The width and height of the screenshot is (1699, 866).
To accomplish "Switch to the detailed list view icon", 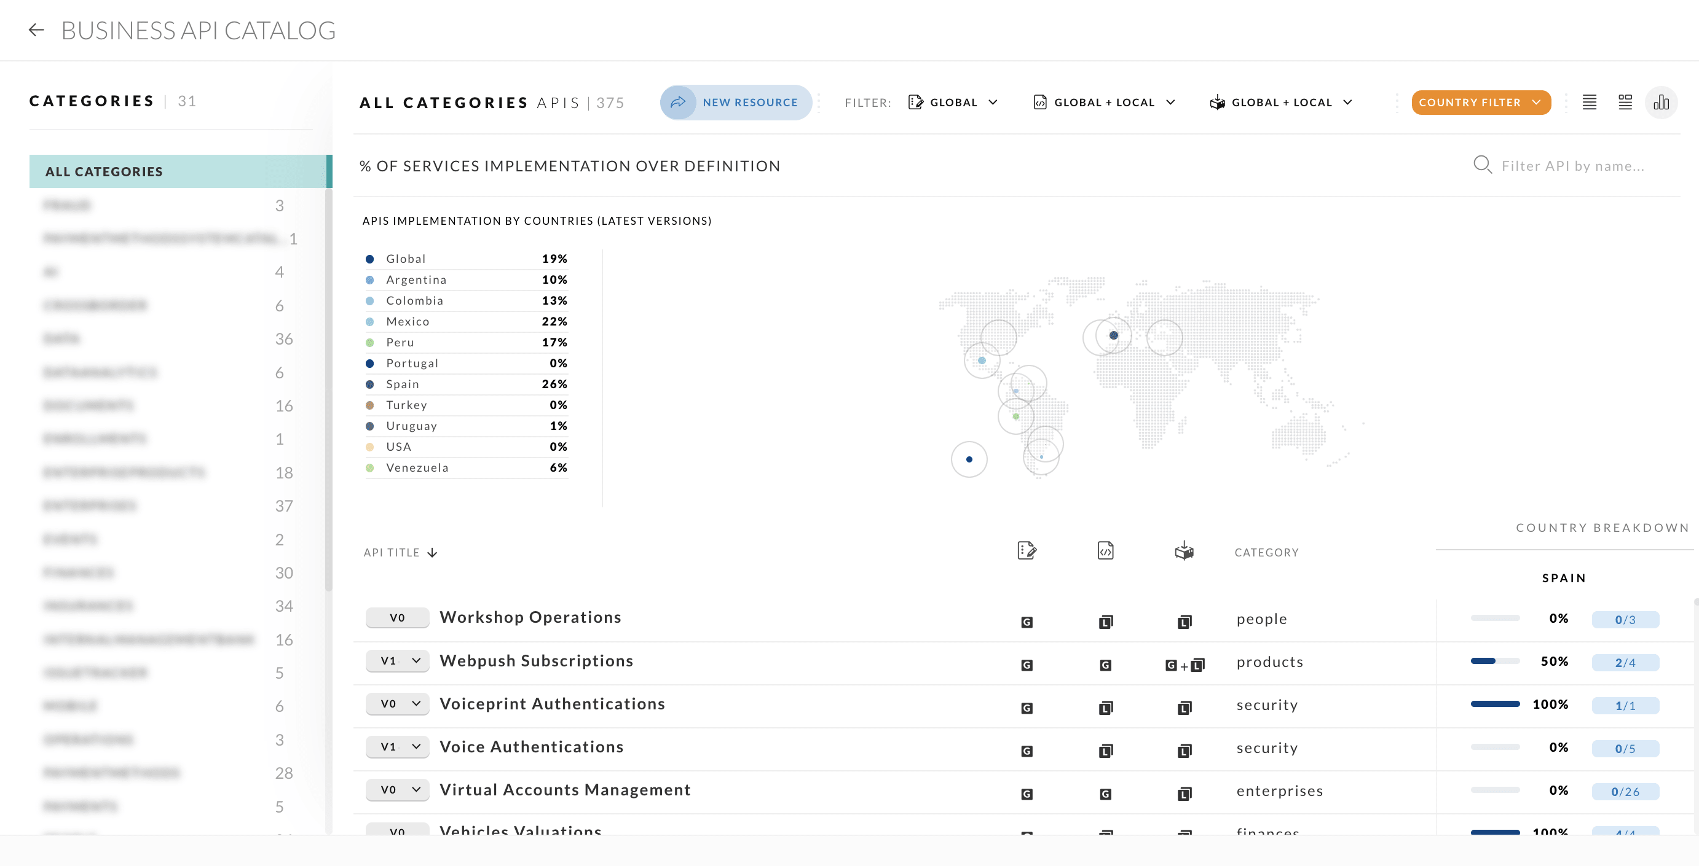I will [1625, 102].
